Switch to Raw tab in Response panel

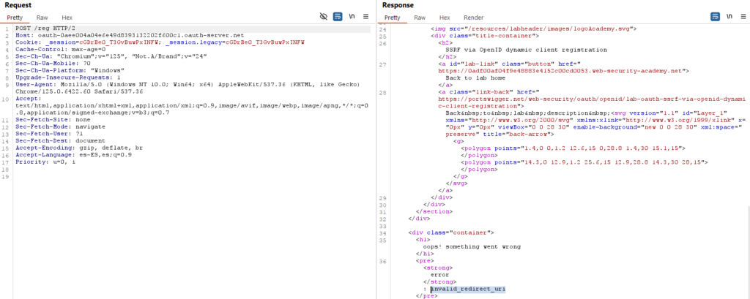420,17
